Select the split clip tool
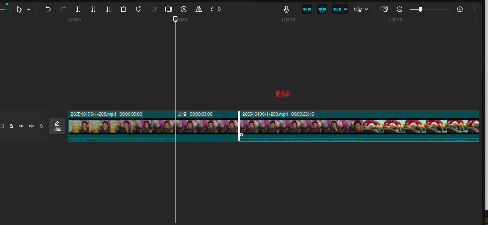Screen dimensions: 488x225 [78, 9]
